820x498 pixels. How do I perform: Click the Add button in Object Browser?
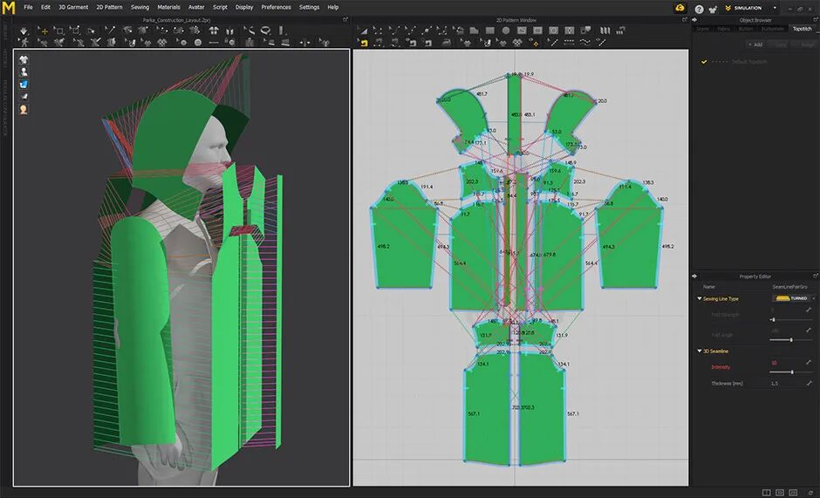click(755, 44)
